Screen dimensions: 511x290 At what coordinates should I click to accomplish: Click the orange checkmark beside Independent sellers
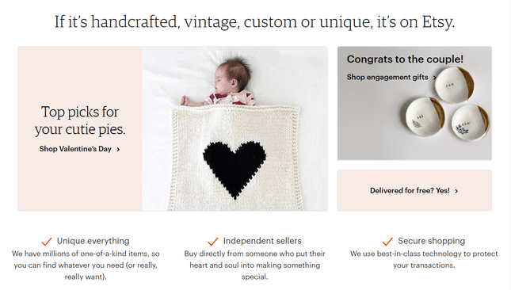(x=213, y=242)
